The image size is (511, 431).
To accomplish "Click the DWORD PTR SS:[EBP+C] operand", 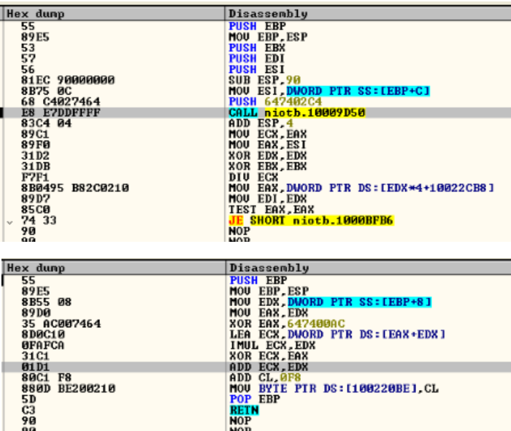I will pyautogui.click(x=358, y=91).
